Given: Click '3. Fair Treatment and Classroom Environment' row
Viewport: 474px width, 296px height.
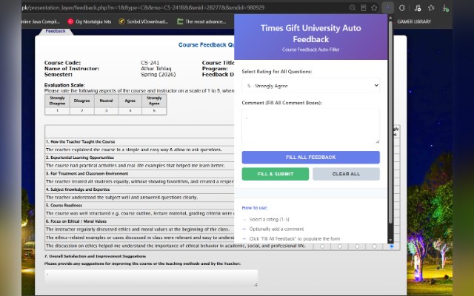Looking at the screenshot, I should pos(139,174).
